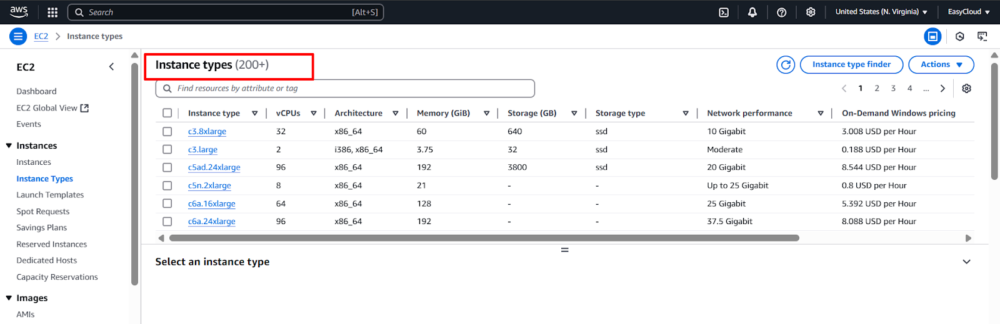Open the help question mark menu
The image size is (1000, 324).
click(781, 12)
